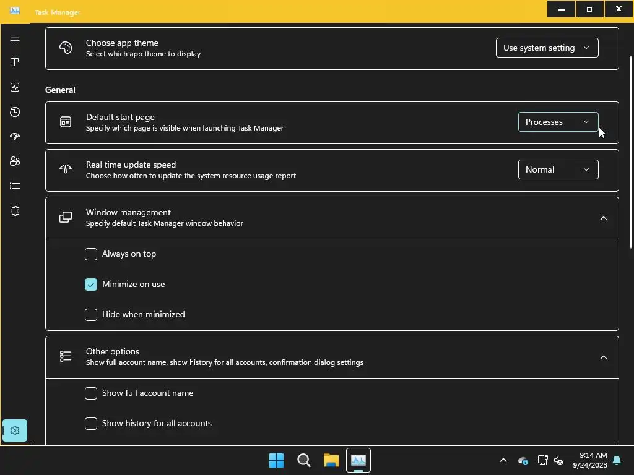Go to the Processes page icon
Screen dimensions: 634x475
pos(15,62)
